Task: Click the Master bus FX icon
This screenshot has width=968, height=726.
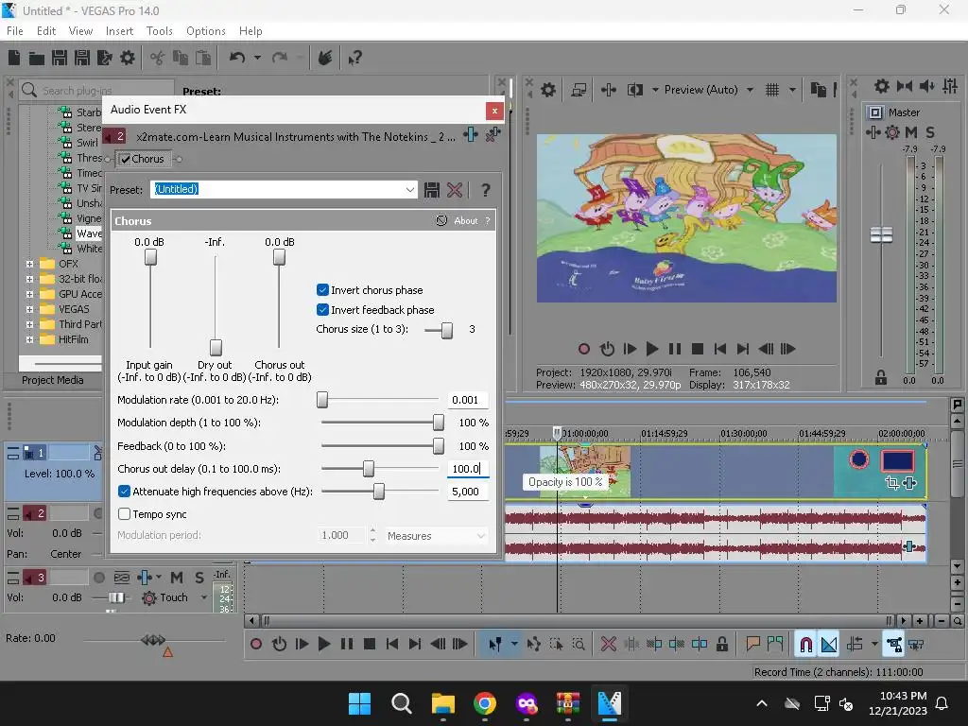Action: pyautogui.click(x=873, y=132)
